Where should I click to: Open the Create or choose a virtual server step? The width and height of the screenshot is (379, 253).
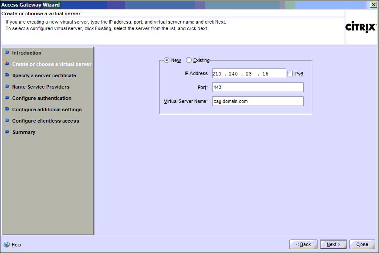tap(51, 64)
